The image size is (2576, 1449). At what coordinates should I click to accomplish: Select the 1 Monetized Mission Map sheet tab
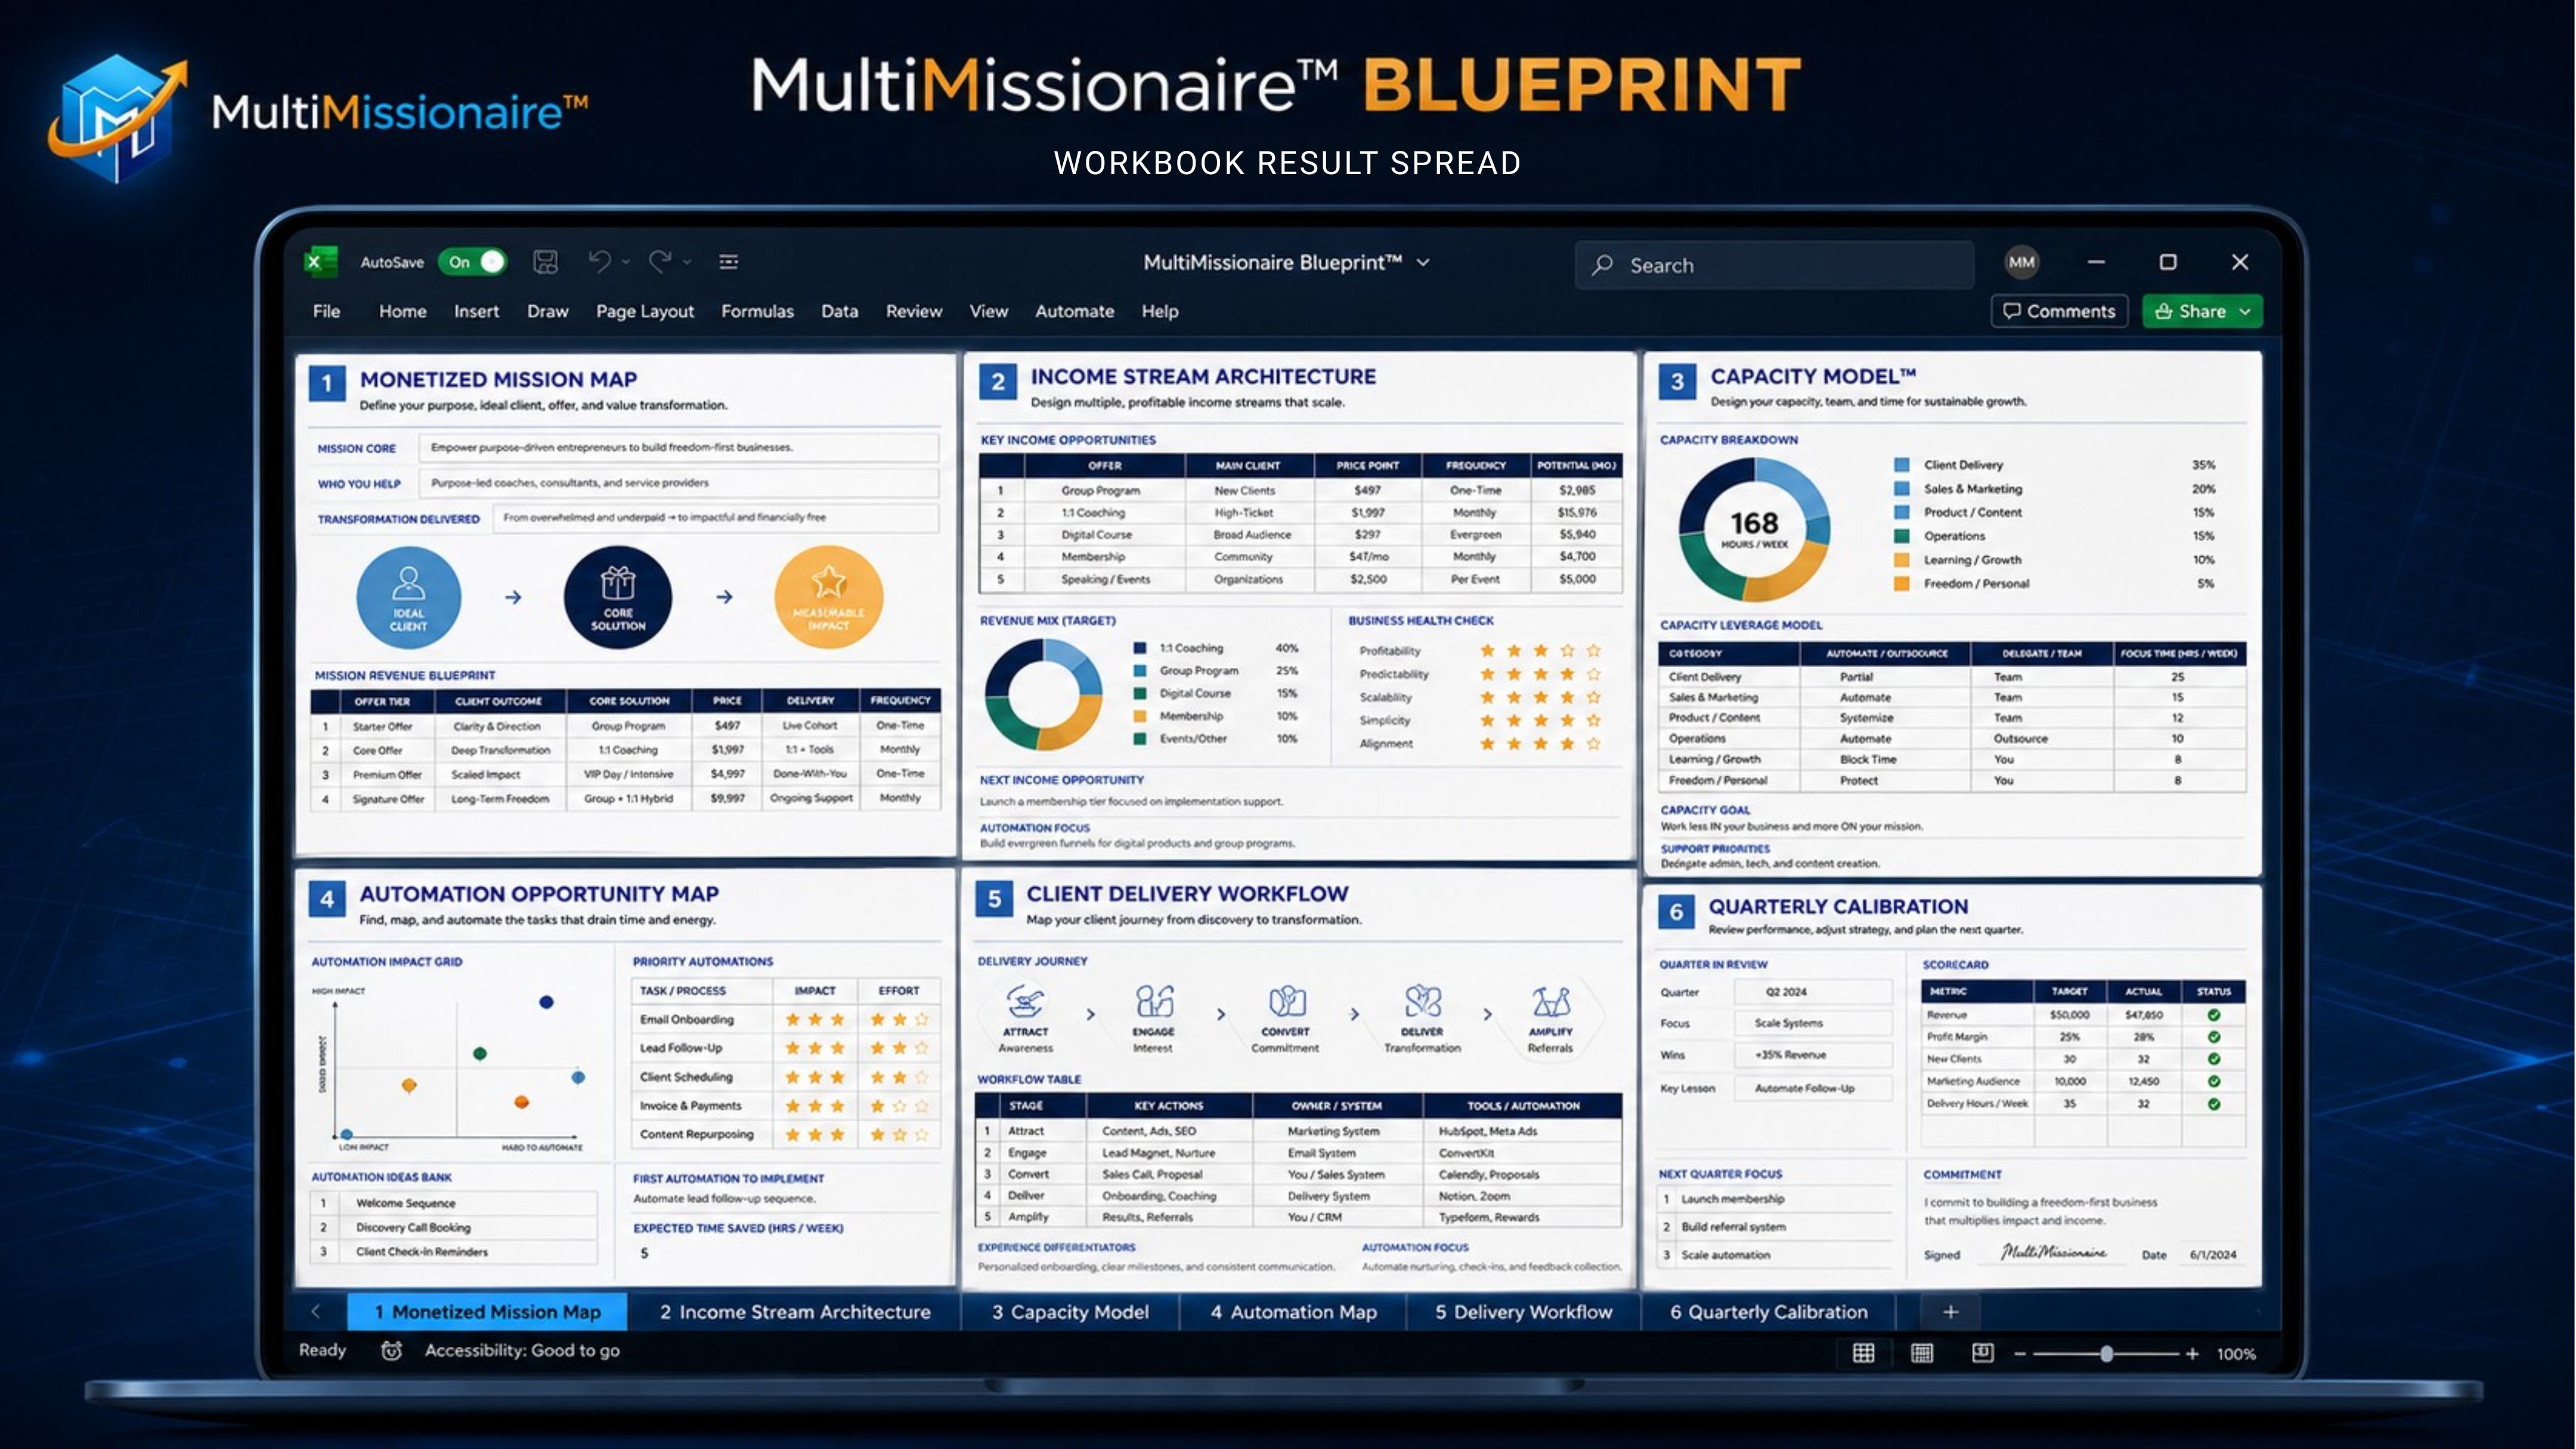pos(487,1312)
